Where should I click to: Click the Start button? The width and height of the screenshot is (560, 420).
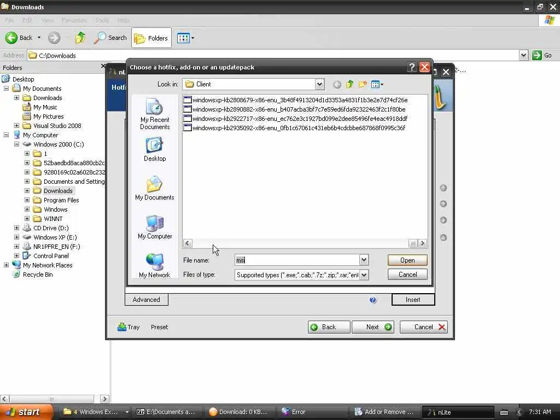(x=27, y=412)
